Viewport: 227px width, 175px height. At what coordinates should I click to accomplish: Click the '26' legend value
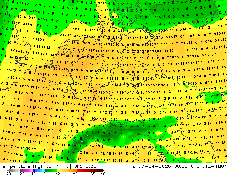pyautogui.click(x=75, y=174)
